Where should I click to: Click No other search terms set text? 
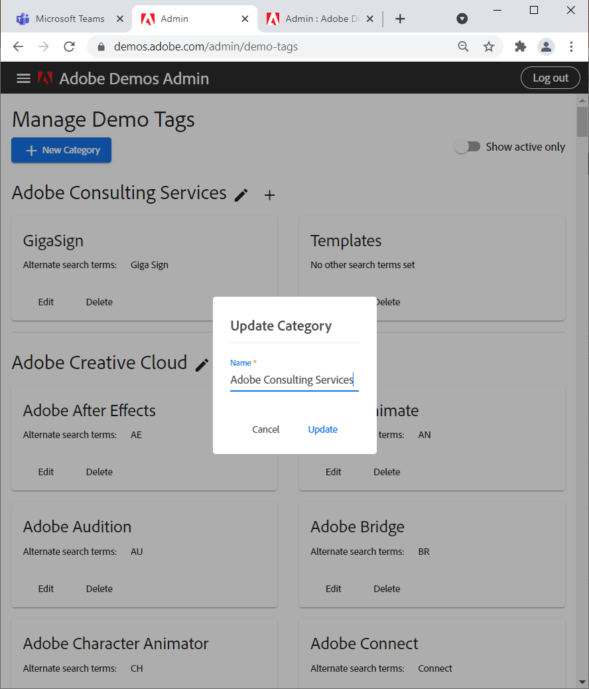click(x=362, y=265)
